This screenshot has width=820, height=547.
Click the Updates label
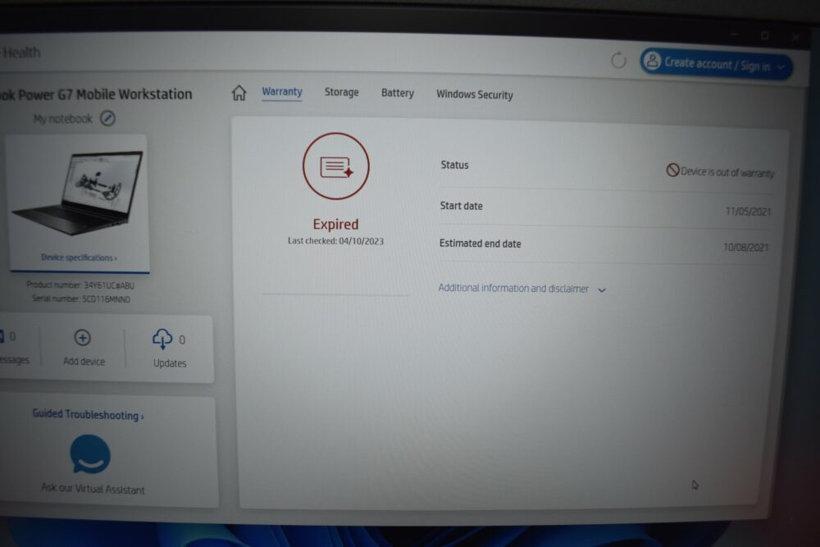tap(170, 363)
